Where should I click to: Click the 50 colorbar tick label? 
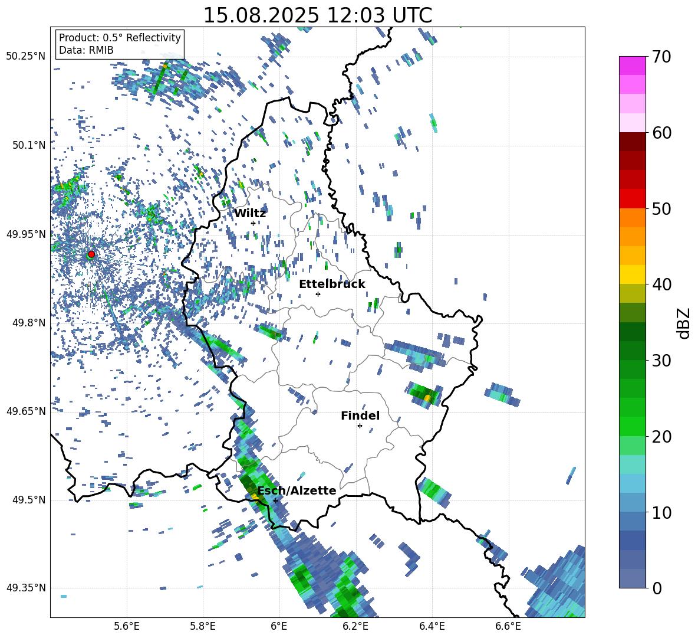661,208
